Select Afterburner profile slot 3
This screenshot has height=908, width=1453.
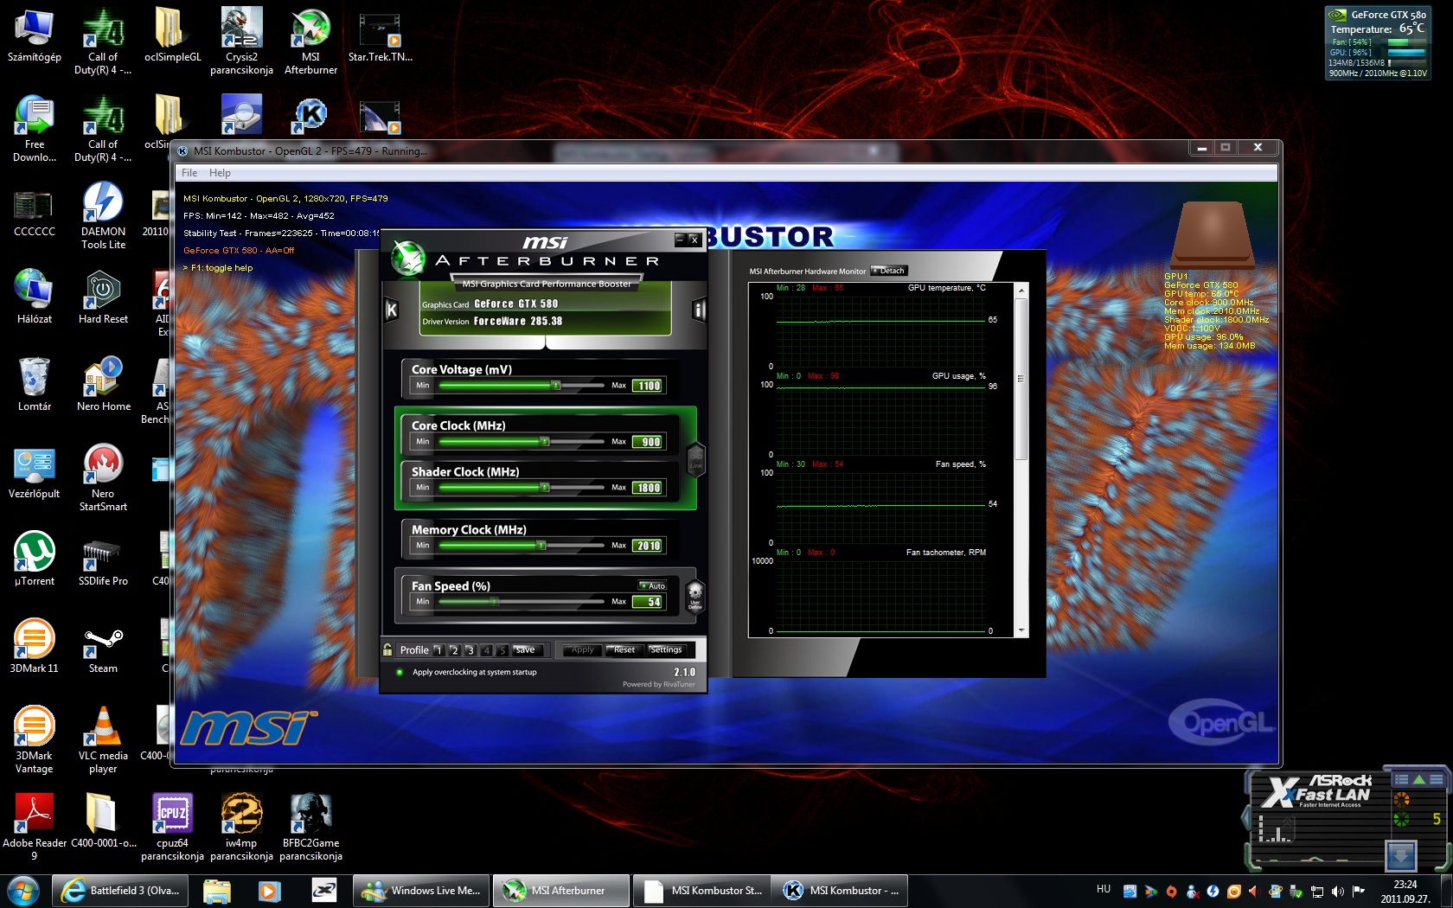click(x=470, y=649)
